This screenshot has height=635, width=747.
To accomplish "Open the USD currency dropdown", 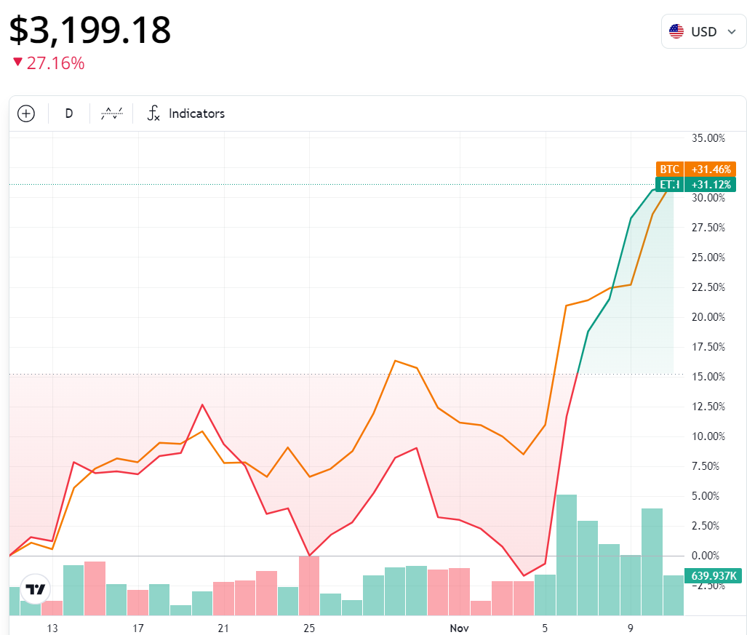I will [x=703, y=31].
